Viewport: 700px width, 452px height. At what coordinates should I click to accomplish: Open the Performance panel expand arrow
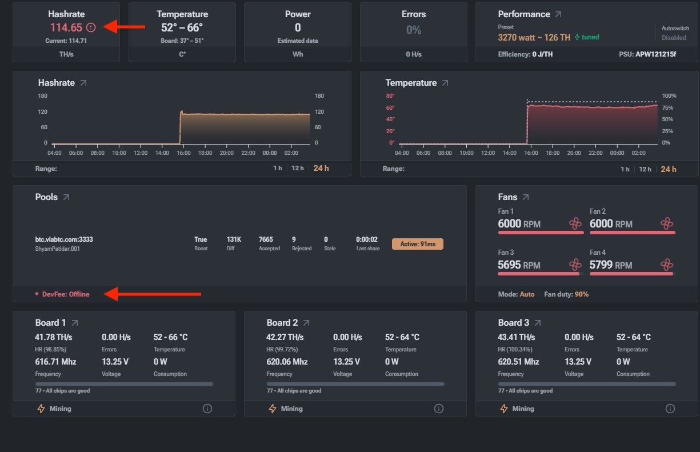click(x=558, y=14)
